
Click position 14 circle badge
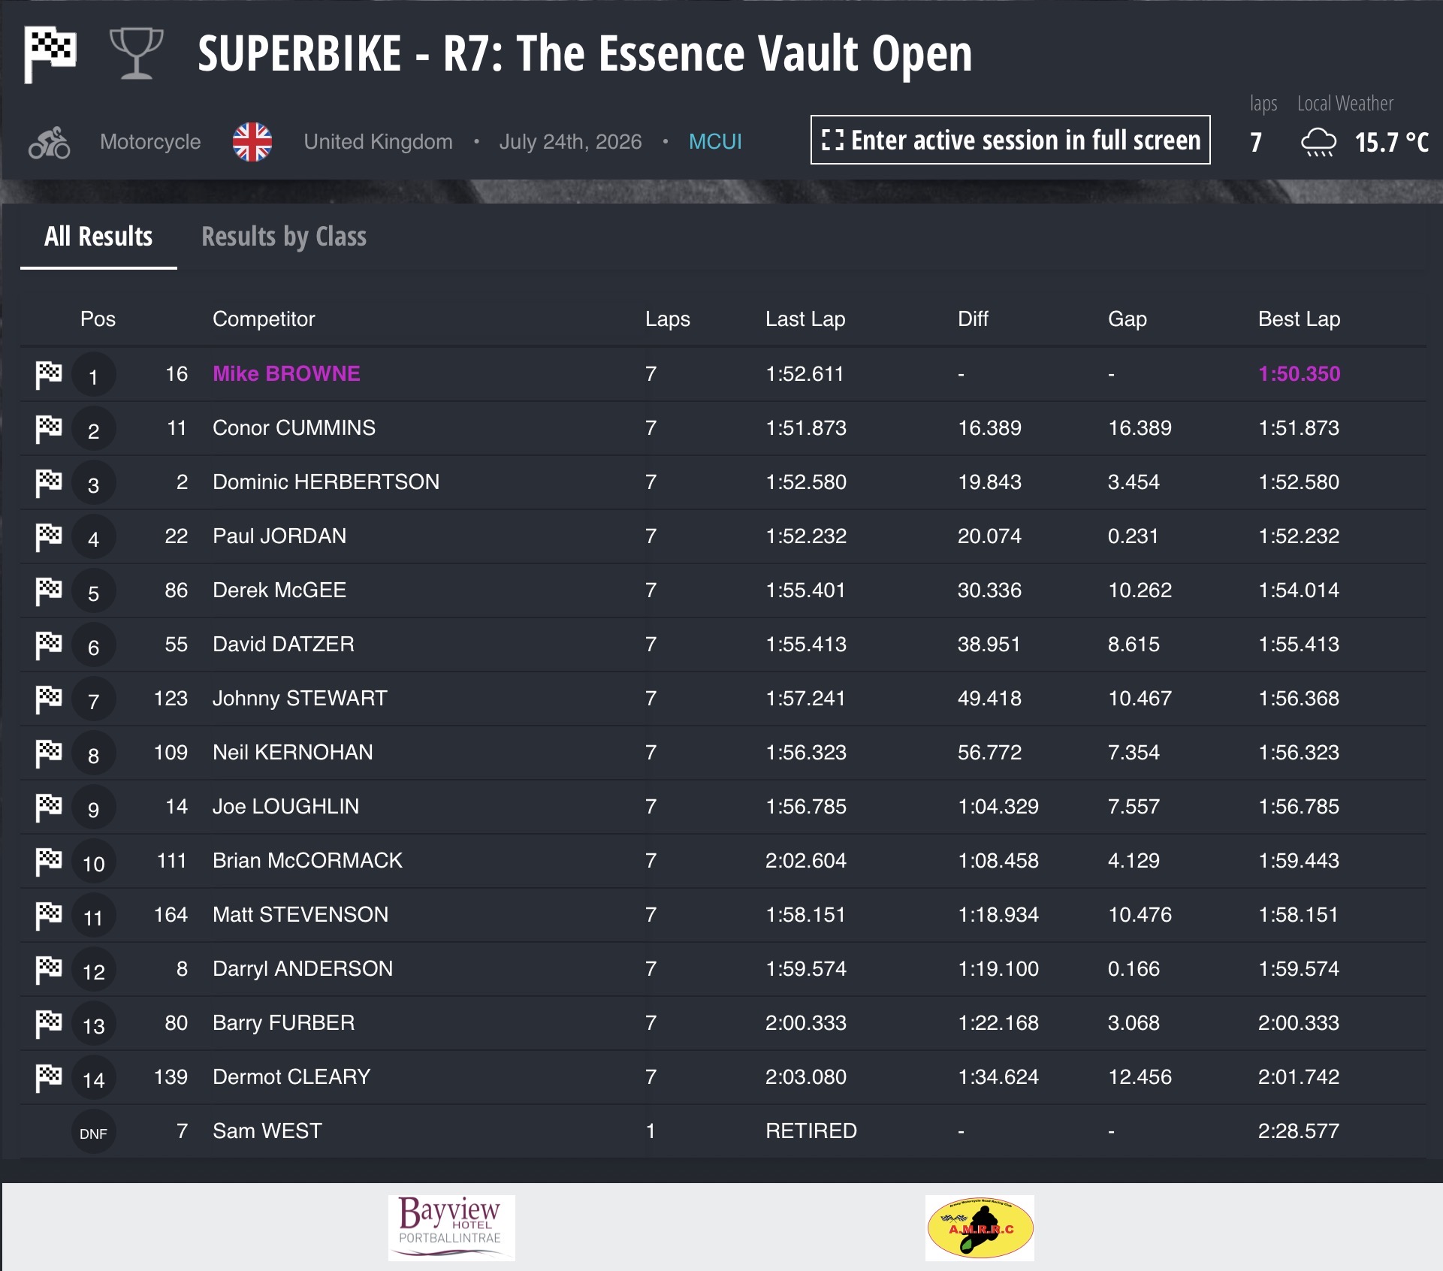coord(94,1078)
